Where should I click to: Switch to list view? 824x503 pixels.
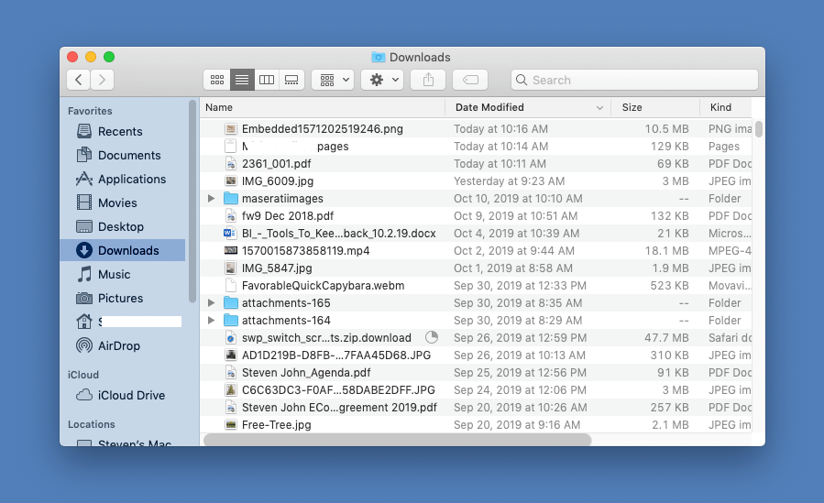tap(242, 80)
